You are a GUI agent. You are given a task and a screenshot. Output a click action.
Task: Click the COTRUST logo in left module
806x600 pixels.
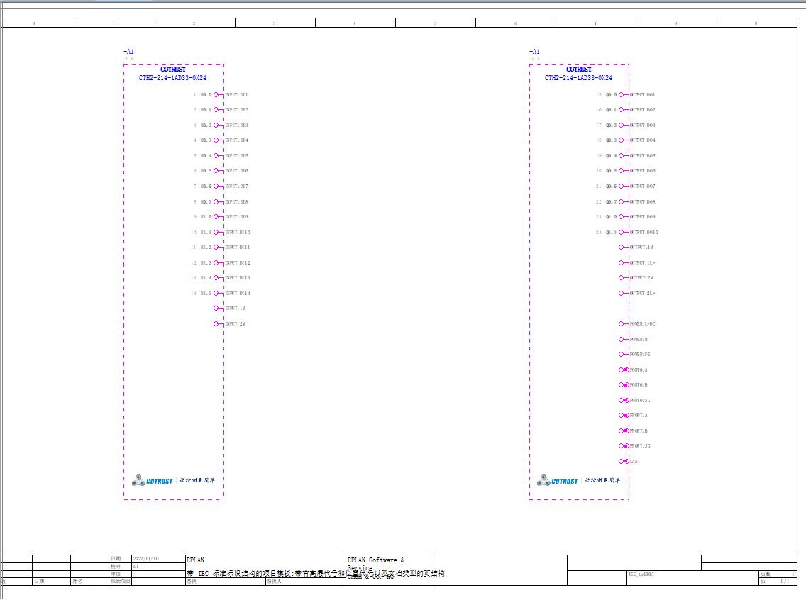pyautogui.click(x=153, y=481)
